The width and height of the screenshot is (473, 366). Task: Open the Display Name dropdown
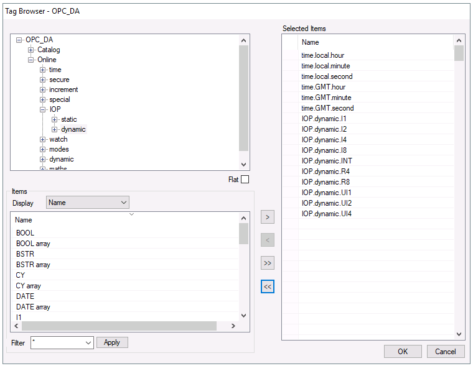(88, 203)
